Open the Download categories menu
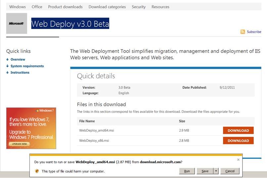 107,7
